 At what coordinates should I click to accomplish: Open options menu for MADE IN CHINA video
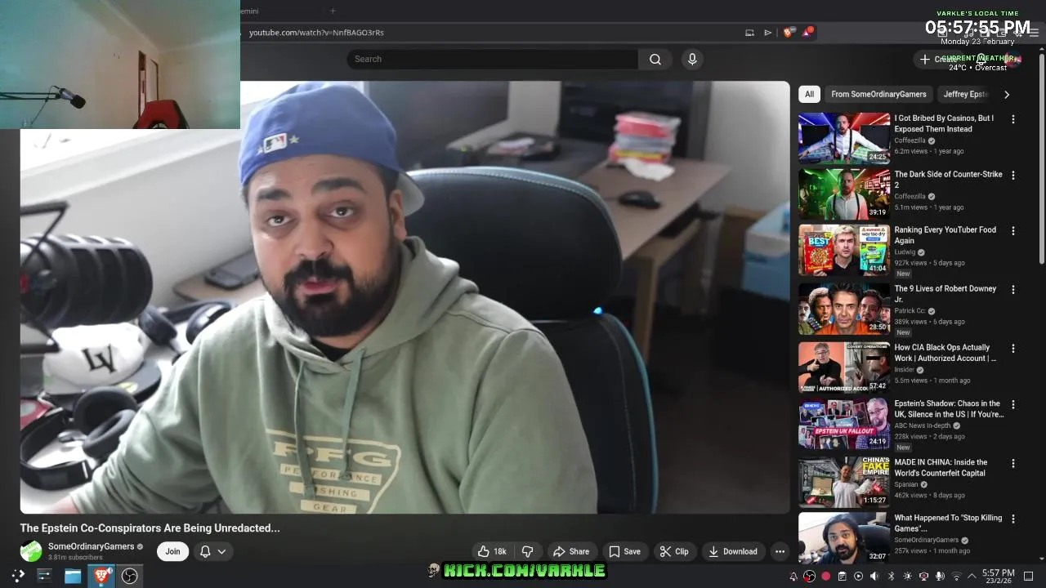click(1013, 463)
